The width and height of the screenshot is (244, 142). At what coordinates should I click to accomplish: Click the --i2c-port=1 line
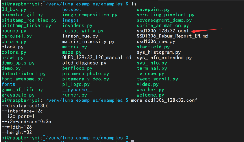click(18, 116)
